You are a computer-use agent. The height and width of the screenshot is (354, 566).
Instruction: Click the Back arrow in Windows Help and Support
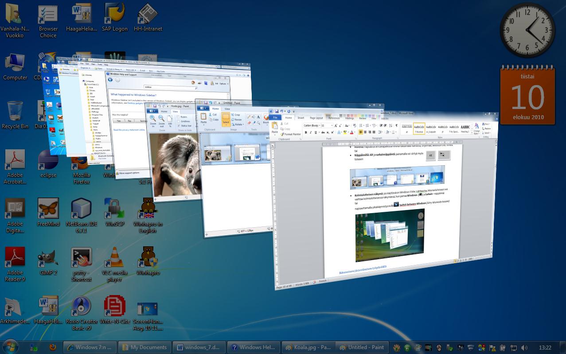click(x=110, y=80)
